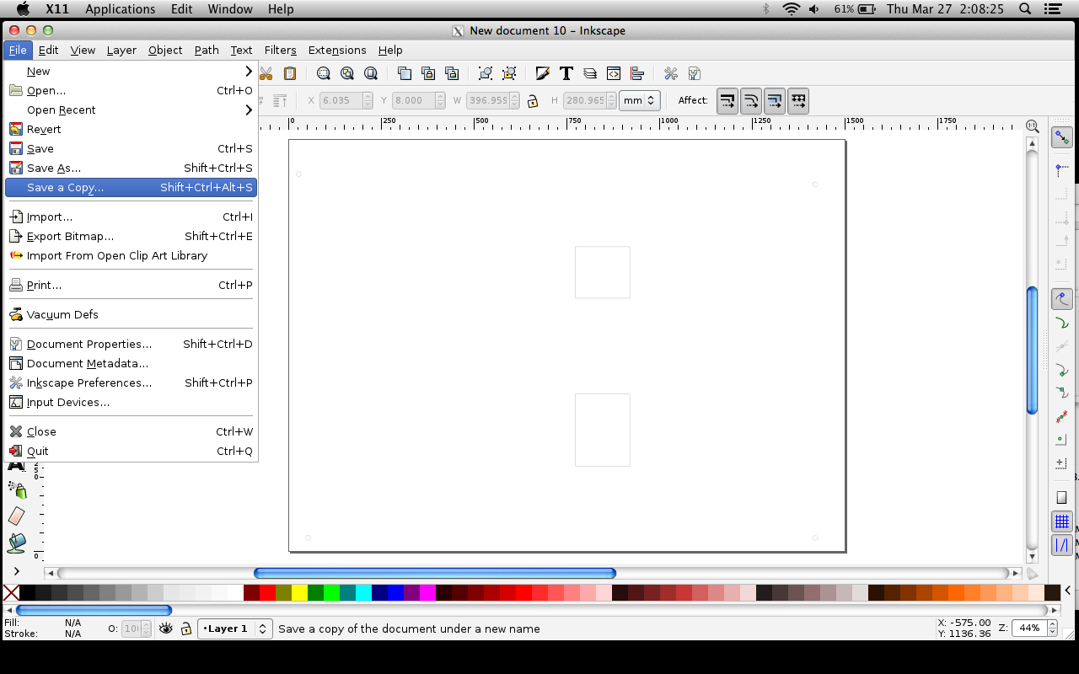The image size is (1079, 674).
Task: Click the no-color X swatch
Action: [x=11, y=592]
